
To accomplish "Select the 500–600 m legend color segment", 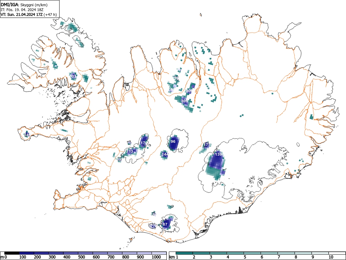I will point(85,253).
